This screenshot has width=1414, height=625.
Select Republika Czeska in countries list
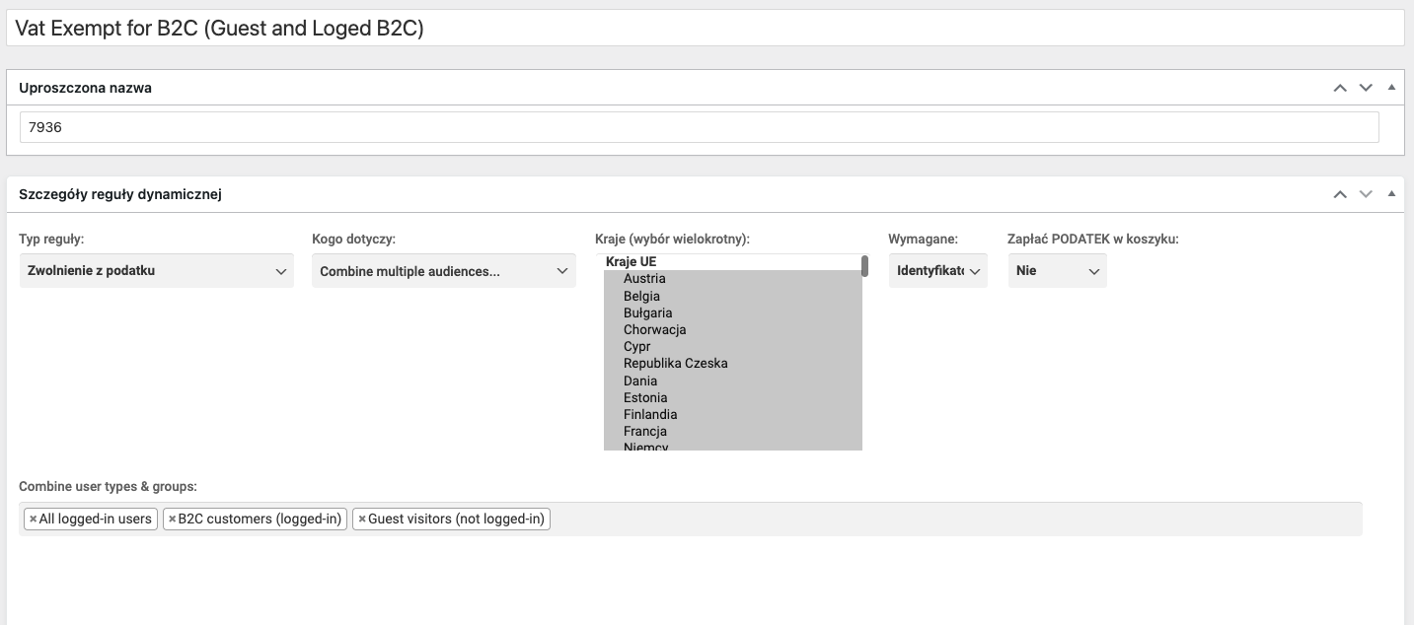[675, 363]
